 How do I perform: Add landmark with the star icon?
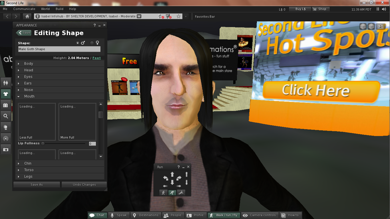(179, 17)
